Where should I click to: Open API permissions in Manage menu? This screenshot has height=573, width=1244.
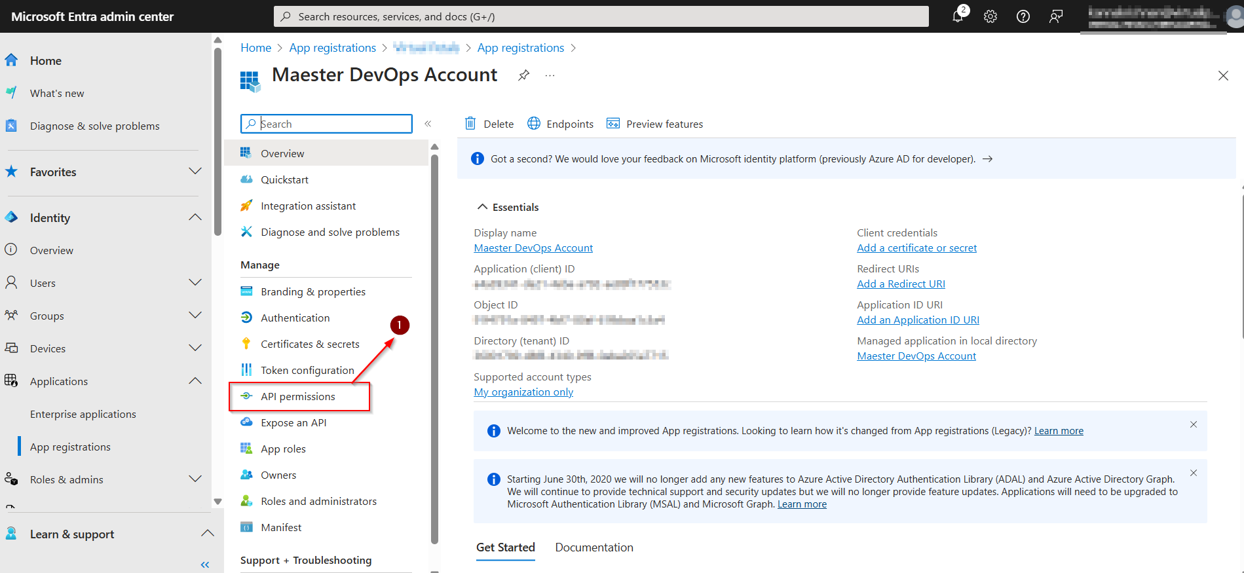(299, 396)
